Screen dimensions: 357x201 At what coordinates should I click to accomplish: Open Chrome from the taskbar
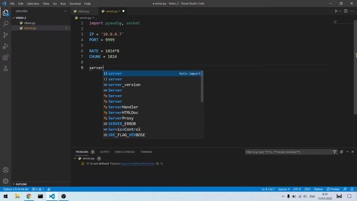(x=28, y=196)
